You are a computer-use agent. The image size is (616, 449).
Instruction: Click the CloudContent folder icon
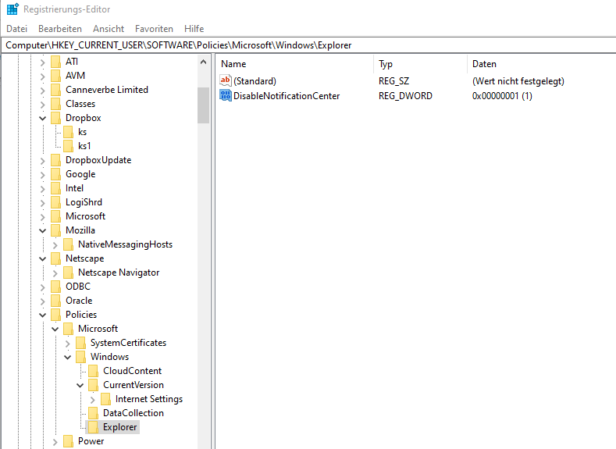click(x=94, y=371)
